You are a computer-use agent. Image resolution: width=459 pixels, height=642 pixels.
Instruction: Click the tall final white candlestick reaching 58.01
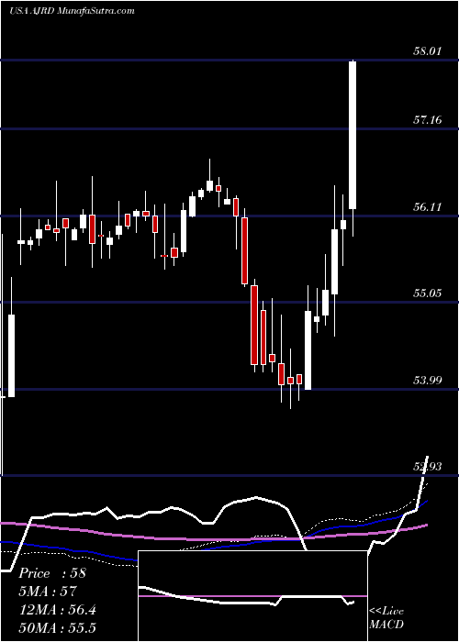coord(353,135)
